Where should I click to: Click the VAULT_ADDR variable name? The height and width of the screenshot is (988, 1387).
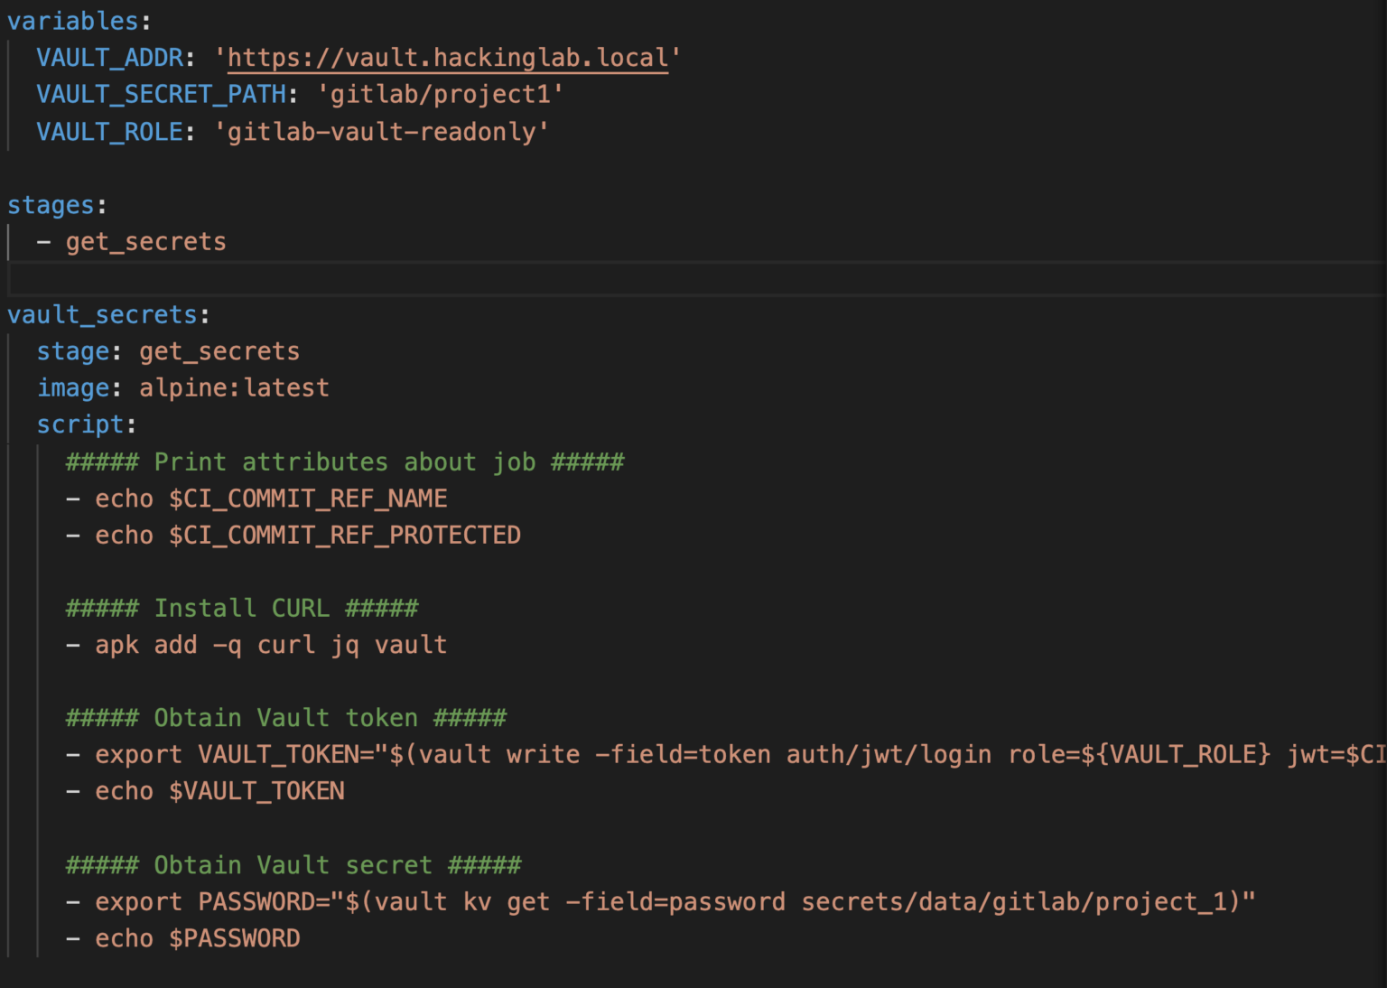(108, 57)
